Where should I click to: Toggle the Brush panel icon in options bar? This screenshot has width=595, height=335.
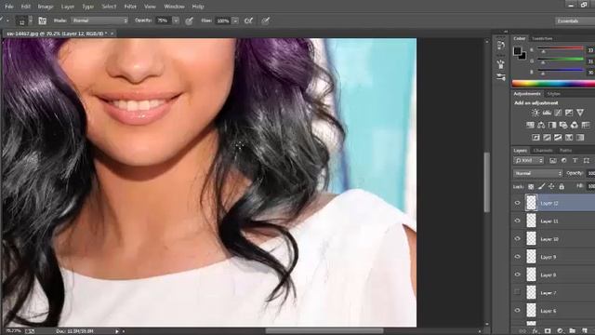42,20
